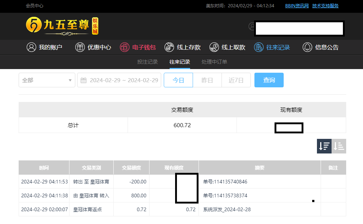Click the 总计 row label
The image size is (363, 224).
click(x=73, y=125)
